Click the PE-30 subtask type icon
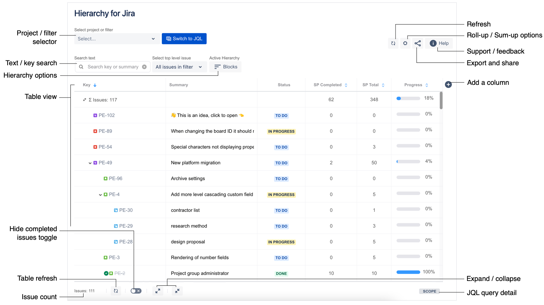 coord(116,210)
